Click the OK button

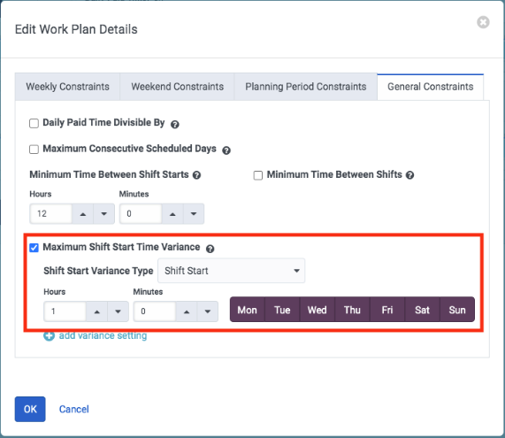[x=30, y=409]
